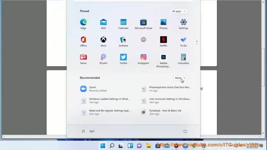Click the Windows Start button on taskbar
Viewport: 267px width, 150px height.
[x=103, y=146]
